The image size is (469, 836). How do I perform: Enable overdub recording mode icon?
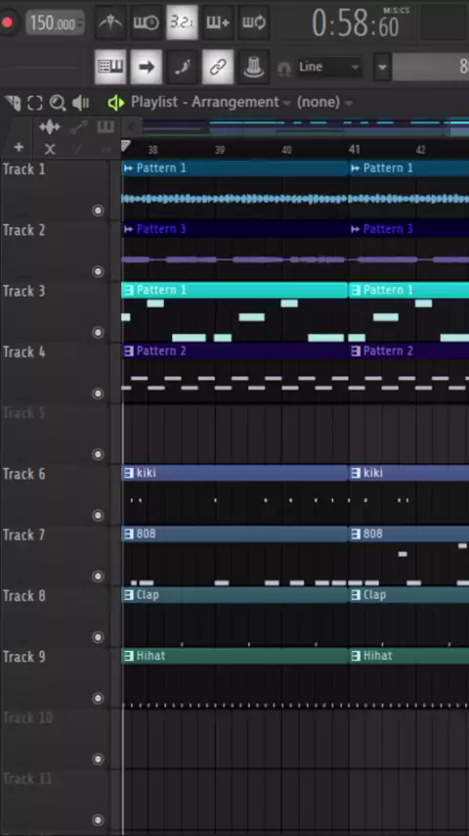click(x=218, y=23)
